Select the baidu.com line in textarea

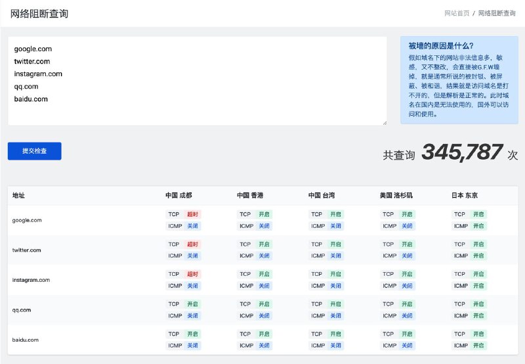tap(31, 99)
